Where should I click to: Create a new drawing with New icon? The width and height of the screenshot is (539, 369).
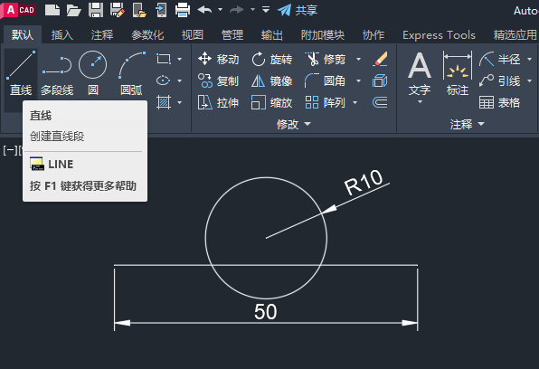52,10
